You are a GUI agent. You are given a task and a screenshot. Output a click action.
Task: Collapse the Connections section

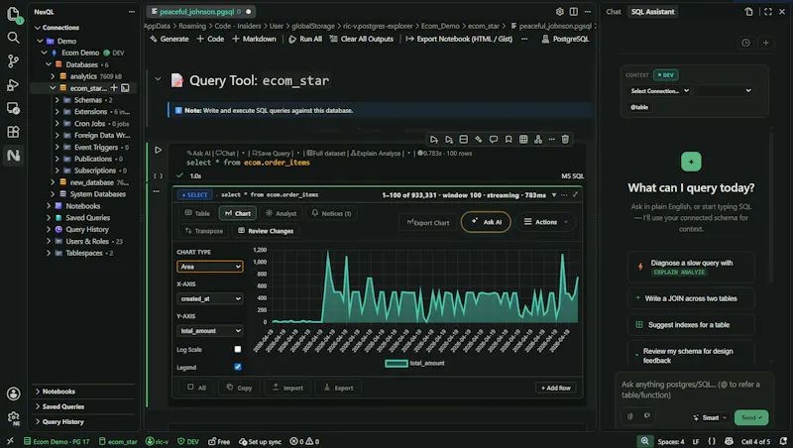[38, 28]
